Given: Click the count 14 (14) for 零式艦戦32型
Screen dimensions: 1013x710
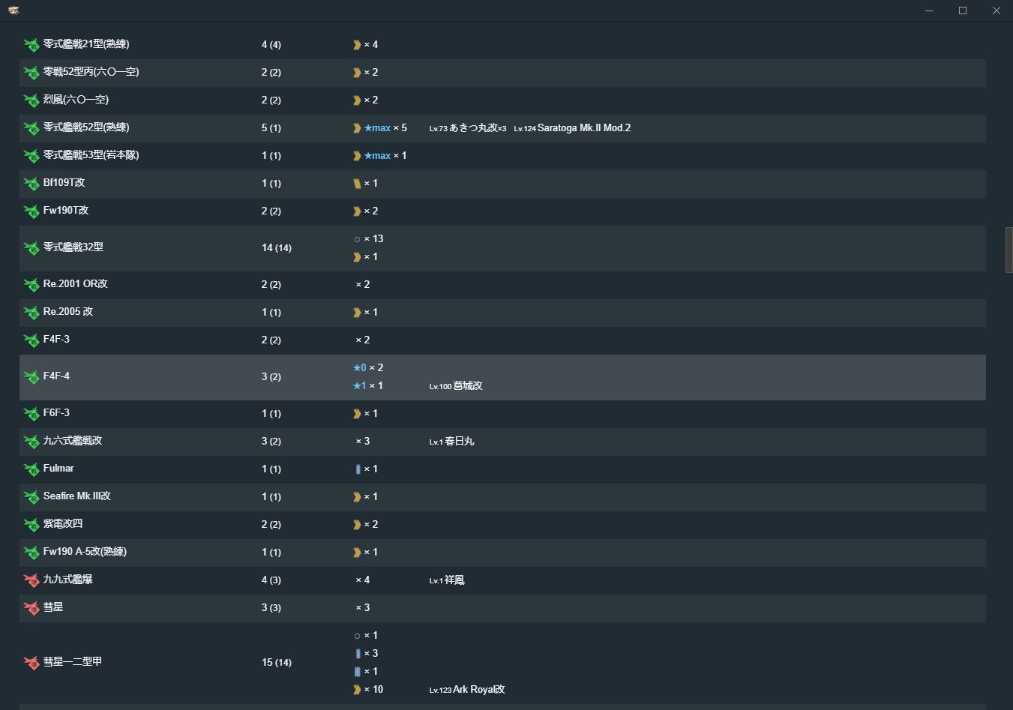Looking at the screenshot, I should 277,248.
